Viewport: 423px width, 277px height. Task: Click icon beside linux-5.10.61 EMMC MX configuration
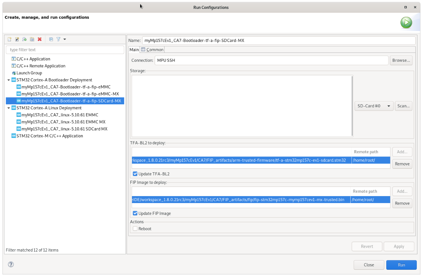19,122
